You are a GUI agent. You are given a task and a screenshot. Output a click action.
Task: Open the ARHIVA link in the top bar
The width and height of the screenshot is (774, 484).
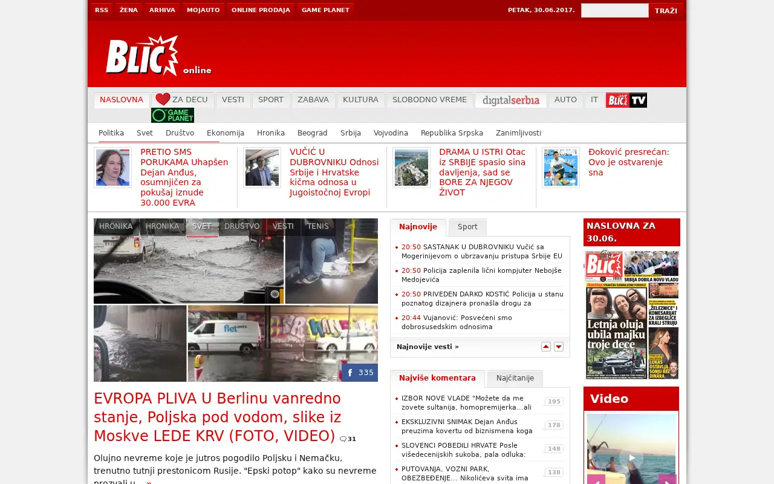pyautogui.click(x=162, y=10)
